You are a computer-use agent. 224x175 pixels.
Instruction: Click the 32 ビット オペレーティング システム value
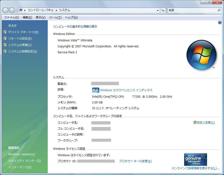[116, 108]
